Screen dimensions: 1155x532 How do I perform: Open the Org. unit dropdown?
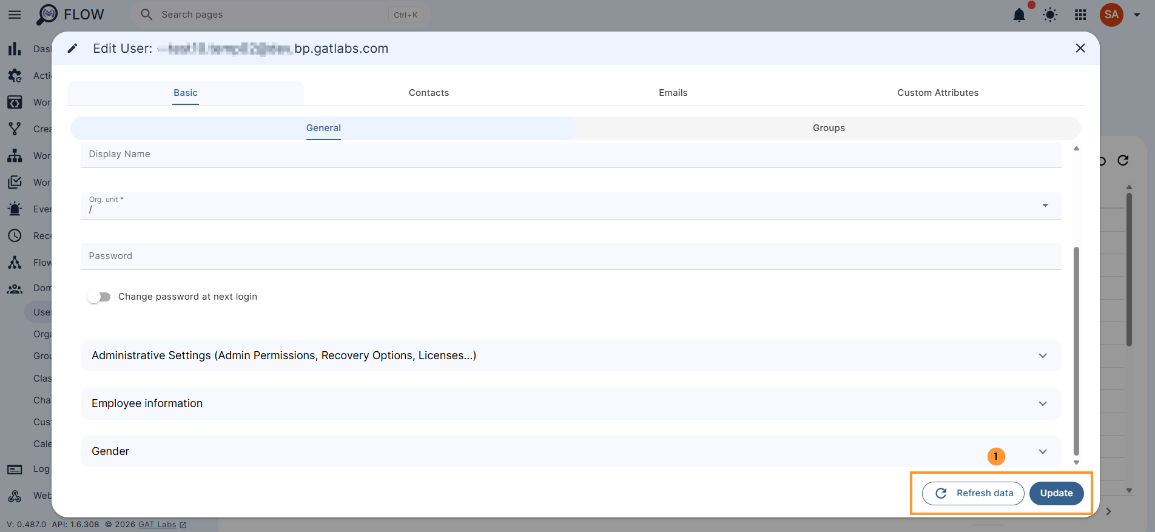pos(571,206)
